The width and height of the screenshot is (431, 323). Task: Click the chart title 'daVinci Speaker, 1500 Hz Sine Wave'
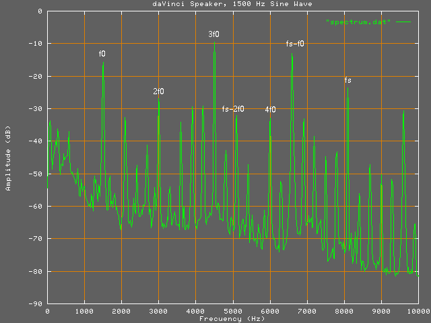pos(232,4)
